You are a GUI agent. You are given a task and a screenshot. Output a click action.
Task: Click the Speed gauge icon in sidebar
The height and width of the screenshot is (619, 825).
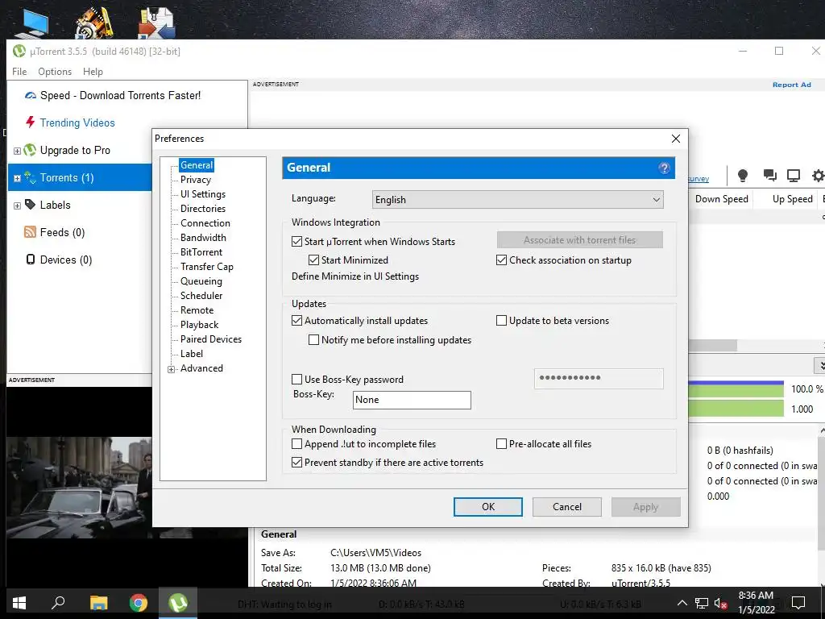coord(31,95)
